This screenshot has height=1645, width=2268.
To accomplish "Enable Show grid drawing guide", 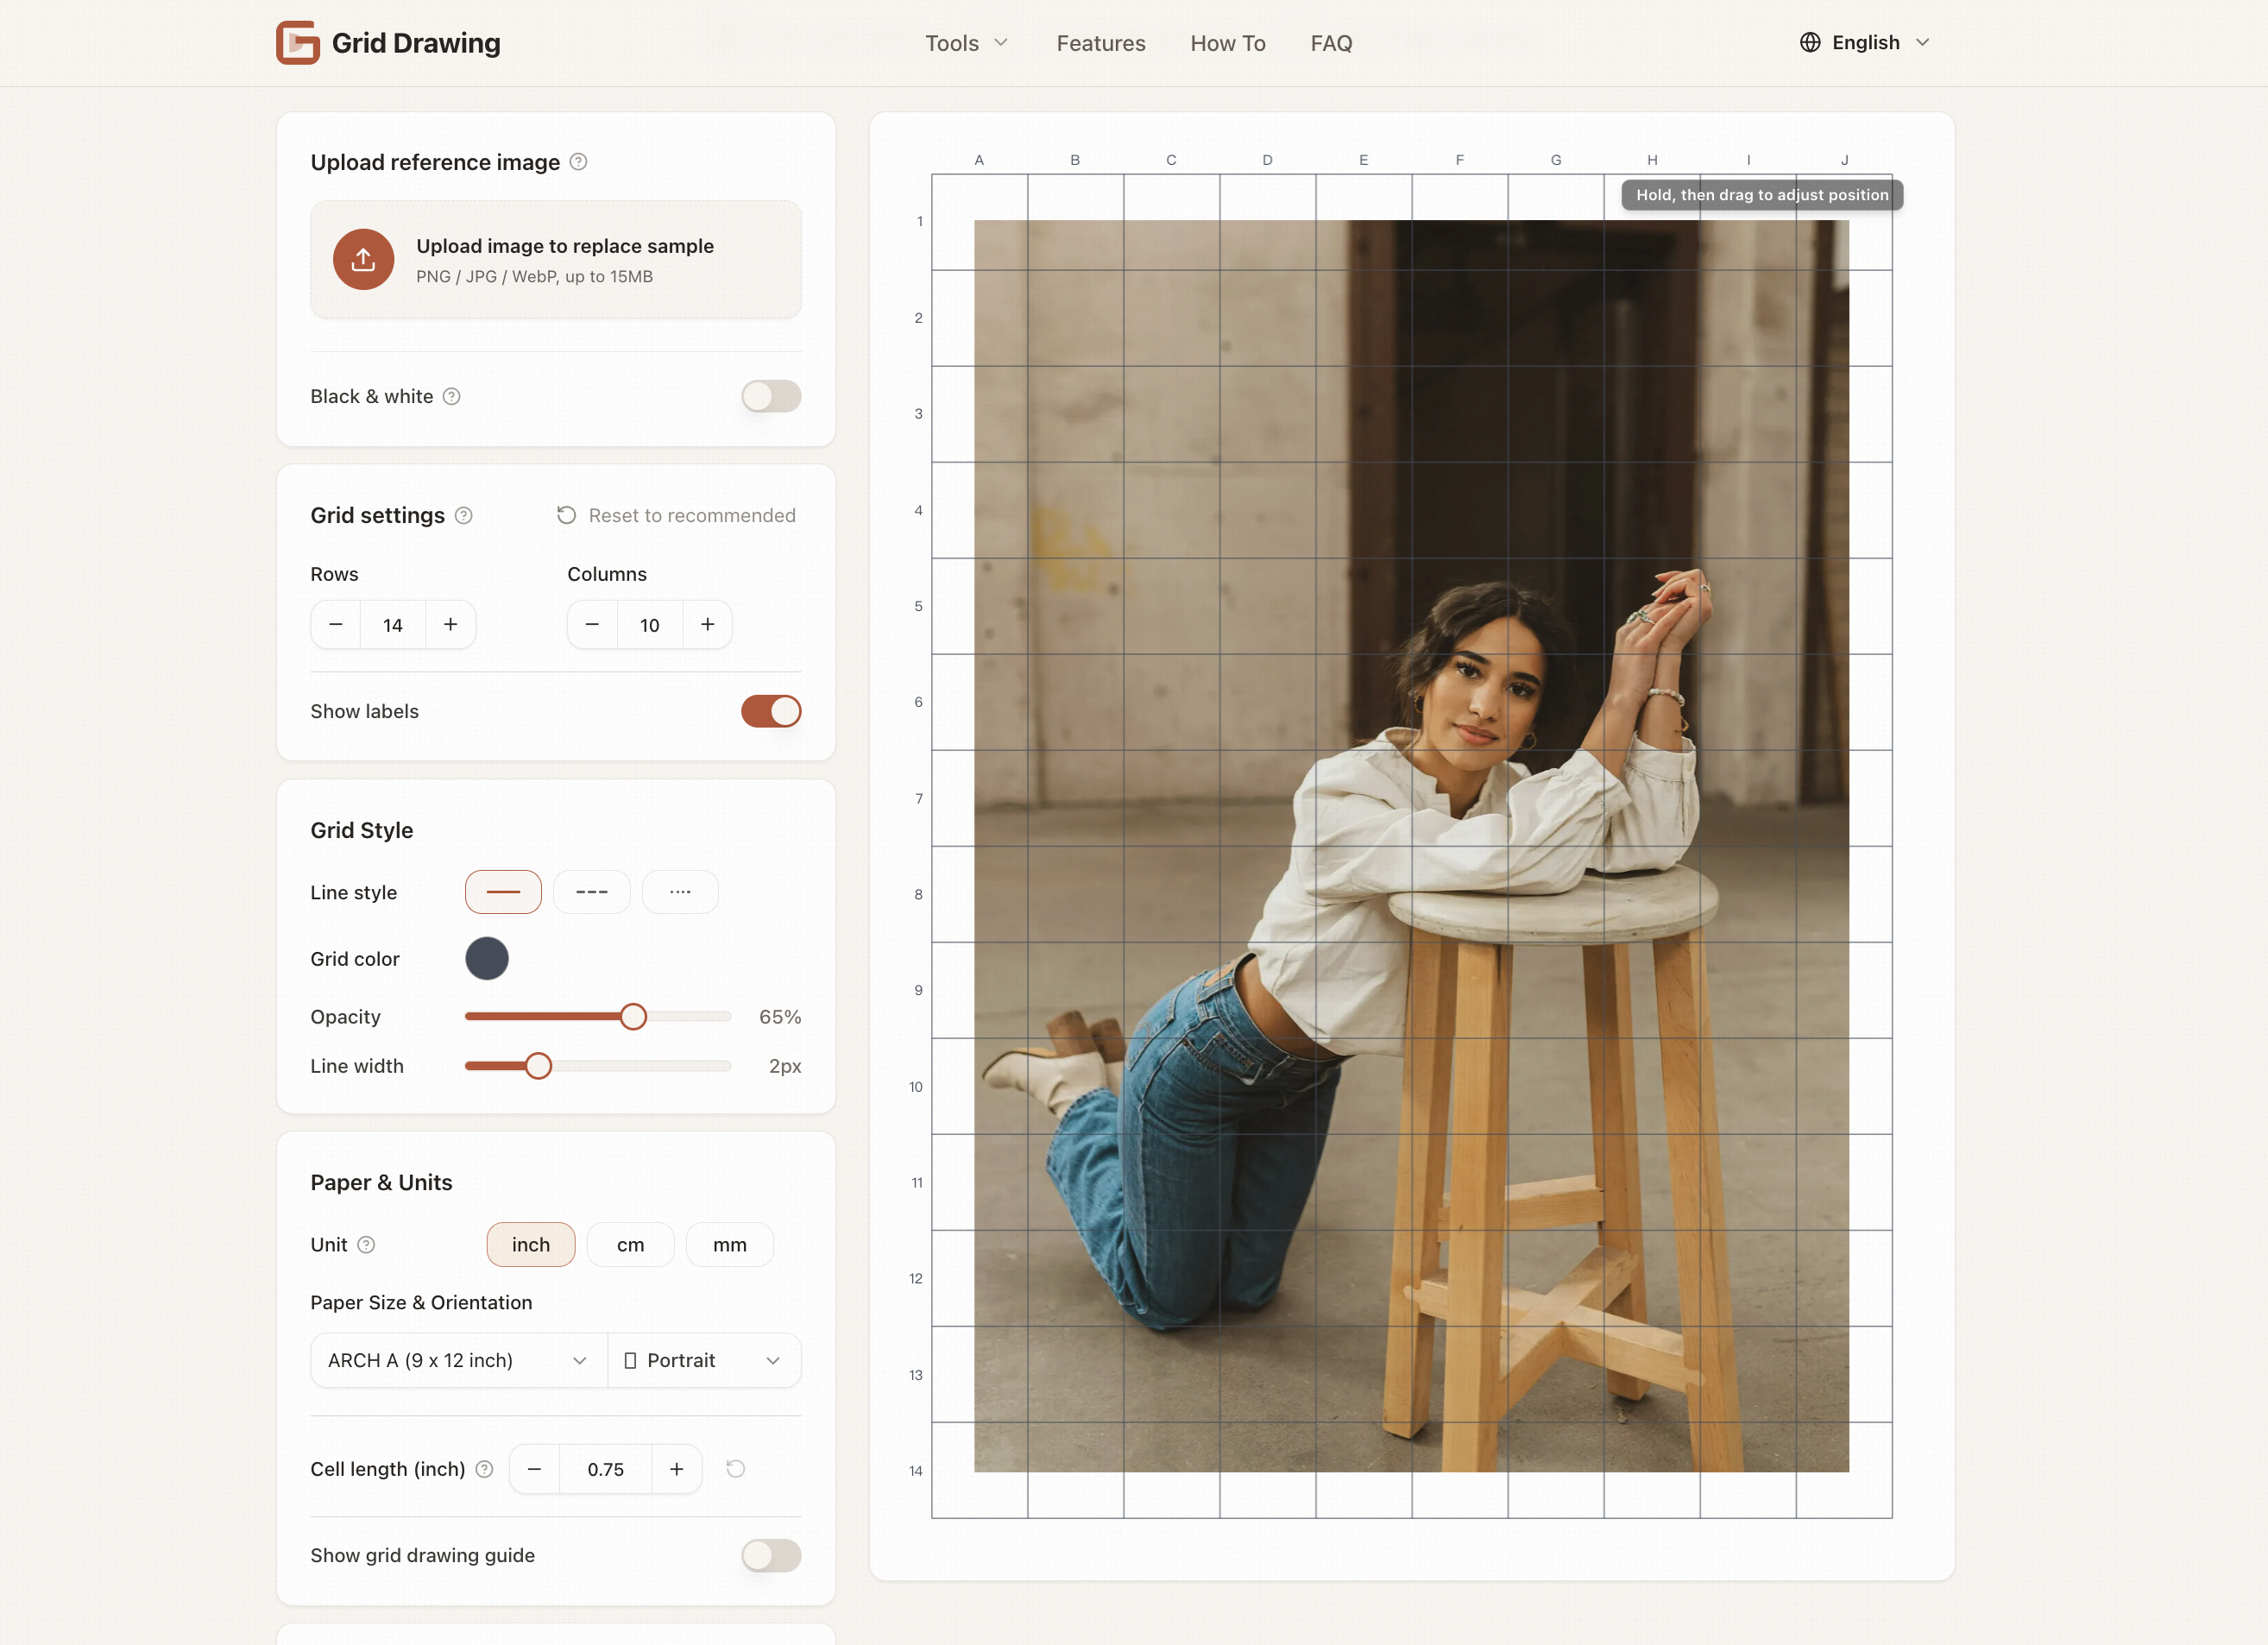I will tap(770, 1555).
